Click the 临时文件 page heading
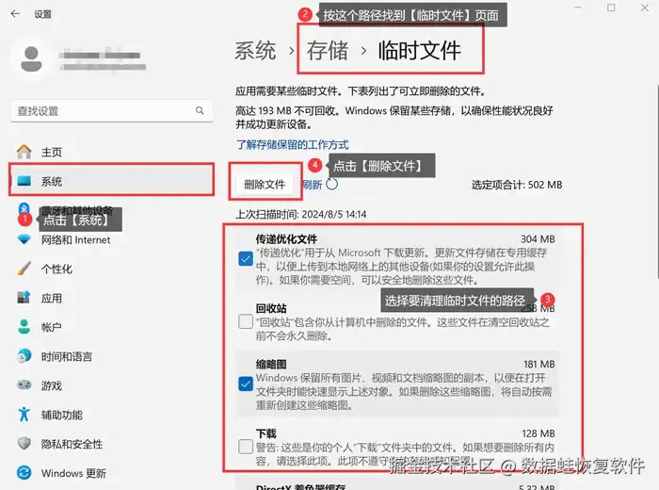659x490 pixels. click(419, 51)
